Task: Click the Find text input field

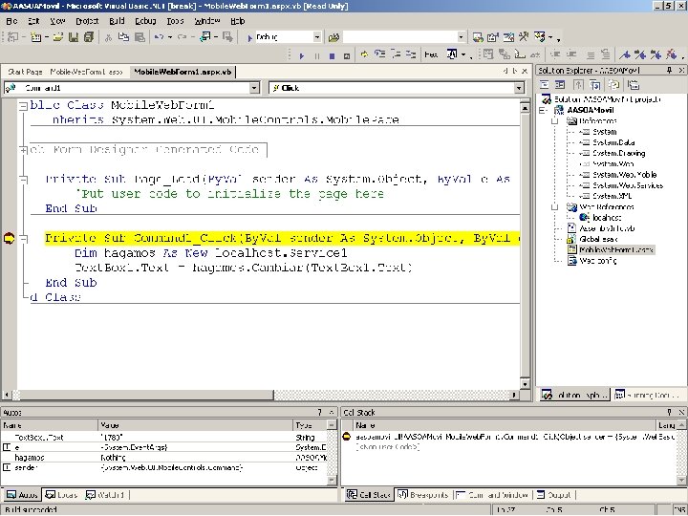Action: (399, 37)
